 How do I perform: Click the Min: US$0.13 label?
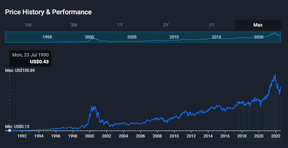(x=17, y=127)
